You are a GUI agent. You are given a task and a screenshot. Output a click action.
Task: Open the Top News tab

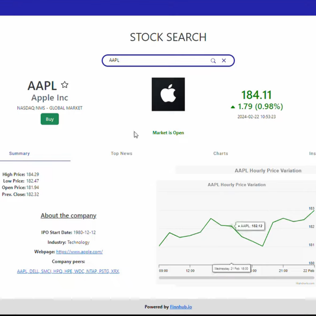[122, 153]
